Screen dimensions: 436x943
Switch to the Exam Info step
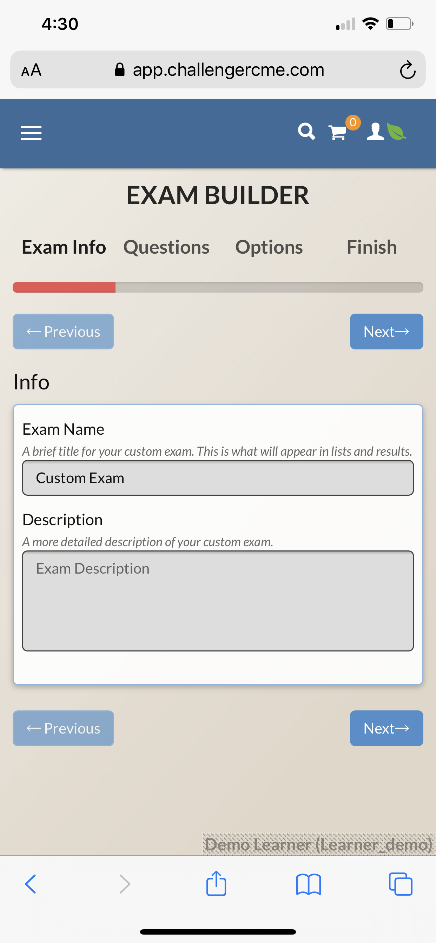(x=64, y=247)
